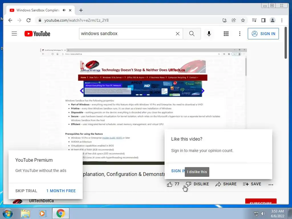
Task: Launch Windows Media Player from taskbar
Action: tap(42, 213)
